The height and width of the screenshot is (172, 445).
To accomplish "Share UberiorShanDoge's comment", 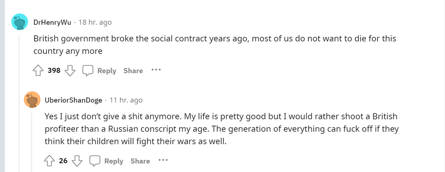I will point(140,161).
